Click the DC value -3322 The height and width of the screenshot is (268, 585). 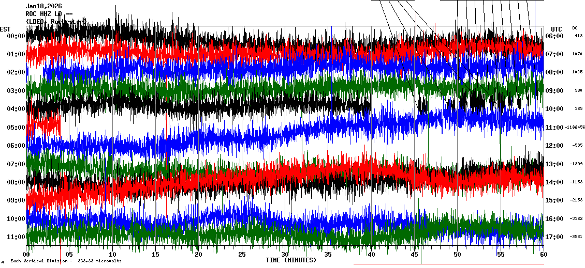point(576,218)
